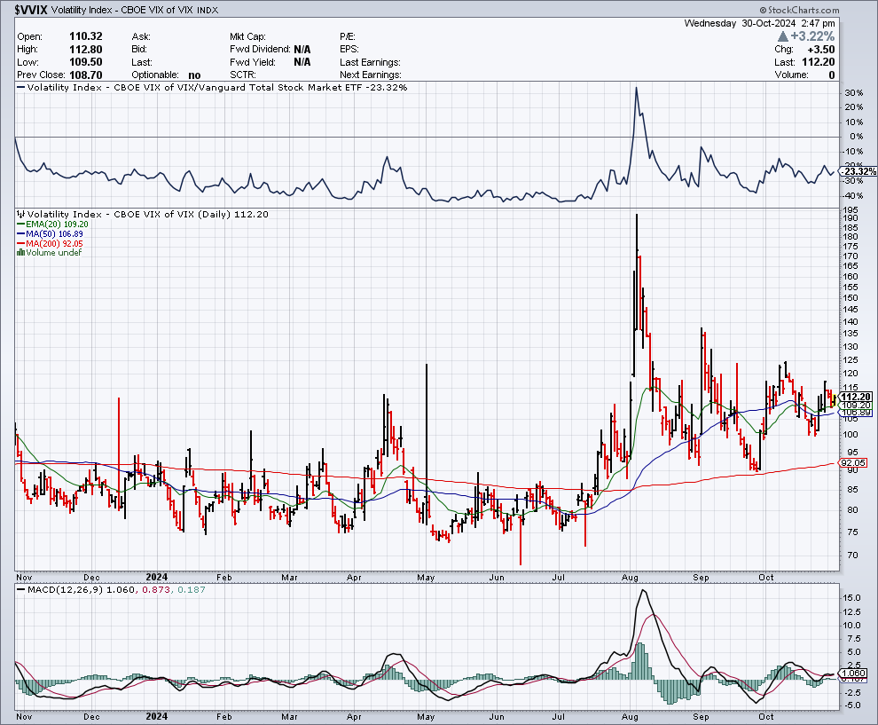Click the 1.060 tag on the MACD axis
The width and height of the screenshot is (878, 725).
tap(853, 673)
